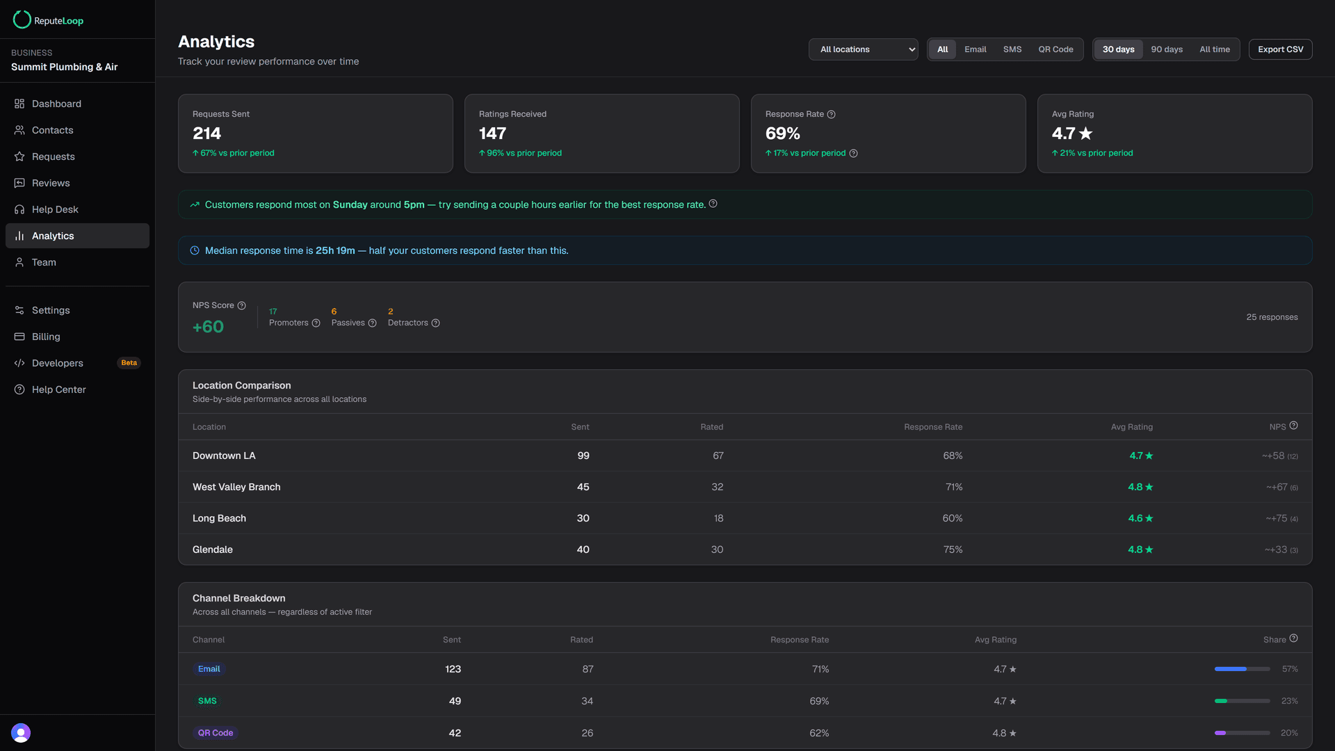Open Team in the sidebar
The width and height of the screenshot is (1335, 751).
(x=77, y=262)
